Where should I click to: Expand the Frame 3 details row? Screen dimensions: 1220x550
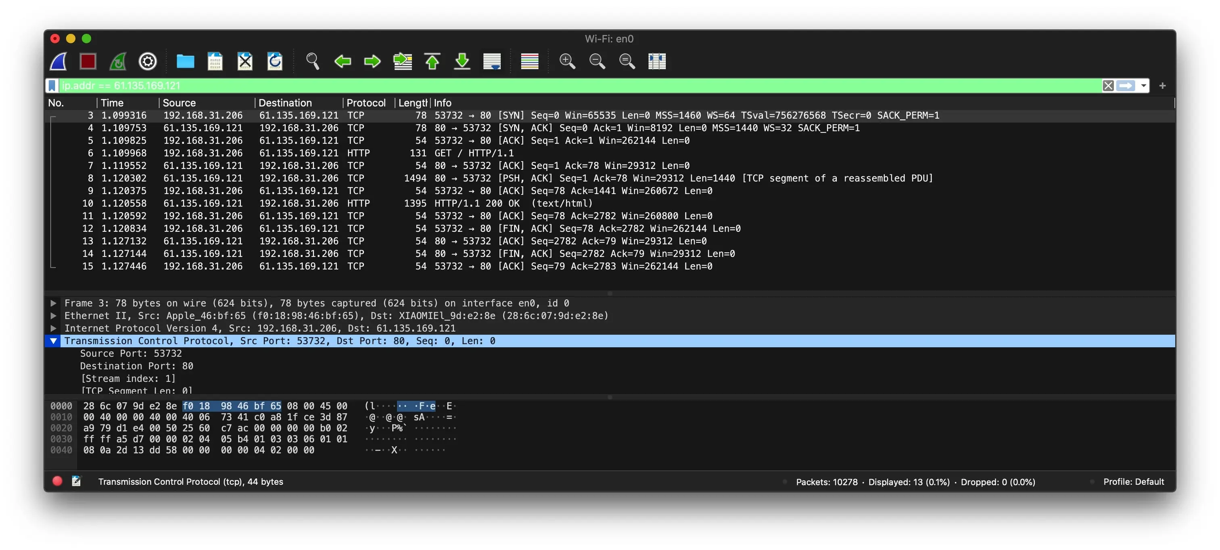tap(54, 303)
